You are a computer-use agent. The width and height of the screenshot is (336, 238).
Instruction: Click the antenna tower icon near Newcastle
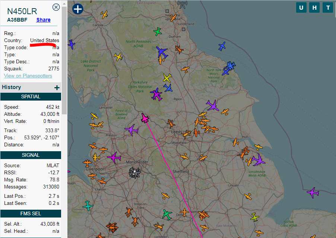[x=183, y=5]
